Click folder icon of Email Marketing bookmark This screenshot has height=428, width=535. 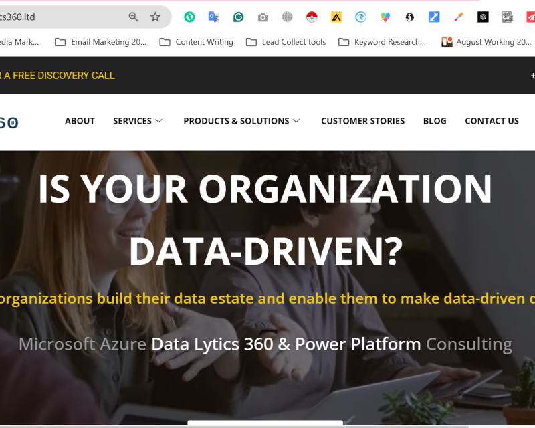60,42
